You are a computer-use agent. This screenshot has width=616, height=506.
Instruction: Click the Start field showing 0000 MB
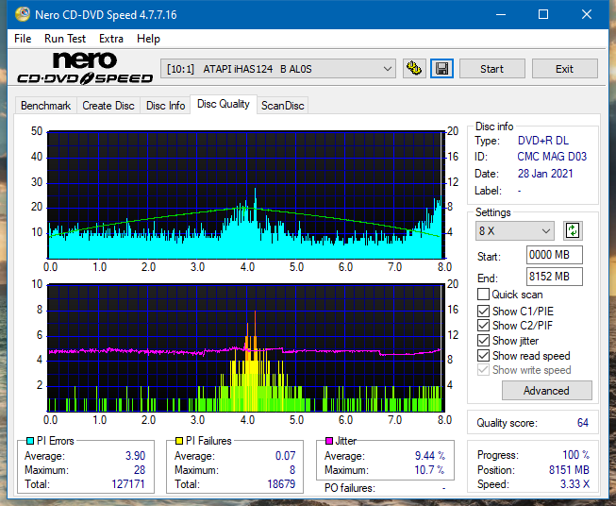[x=555, y=255]
